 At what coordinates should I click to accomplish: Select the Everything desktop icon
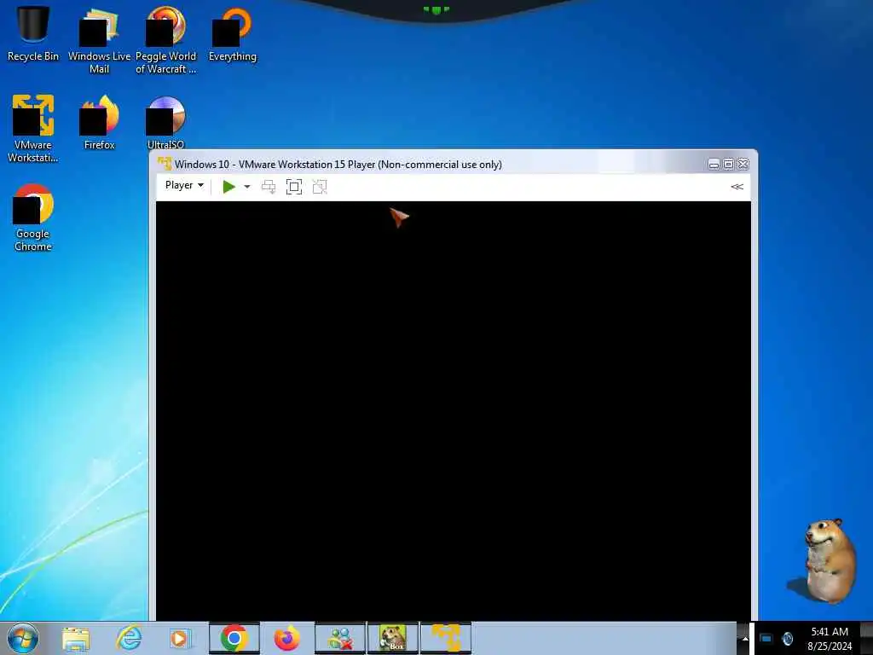click(232, 34)
